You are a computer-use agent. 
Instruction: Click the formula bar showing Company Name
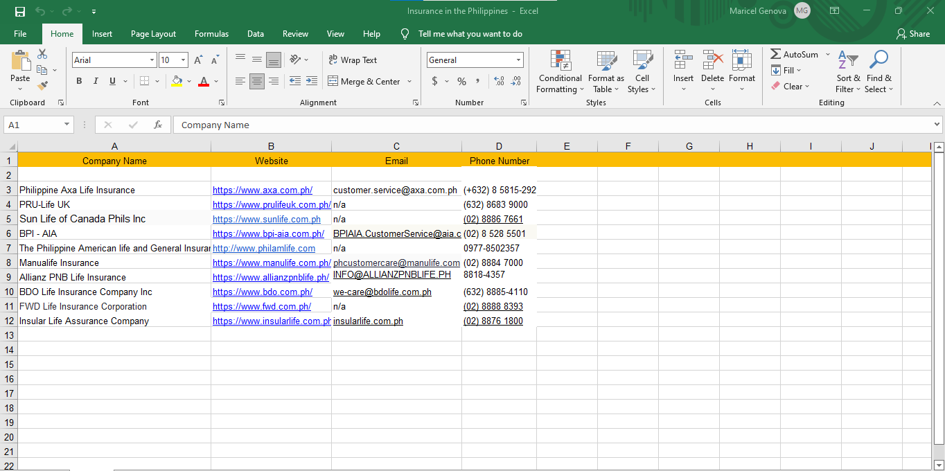pyautogui.click(x=554, y=125)
